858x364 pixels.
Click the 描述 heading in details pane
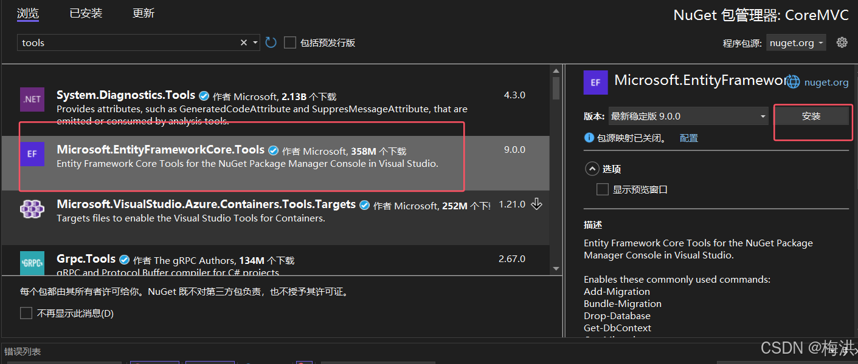[593, 225]
